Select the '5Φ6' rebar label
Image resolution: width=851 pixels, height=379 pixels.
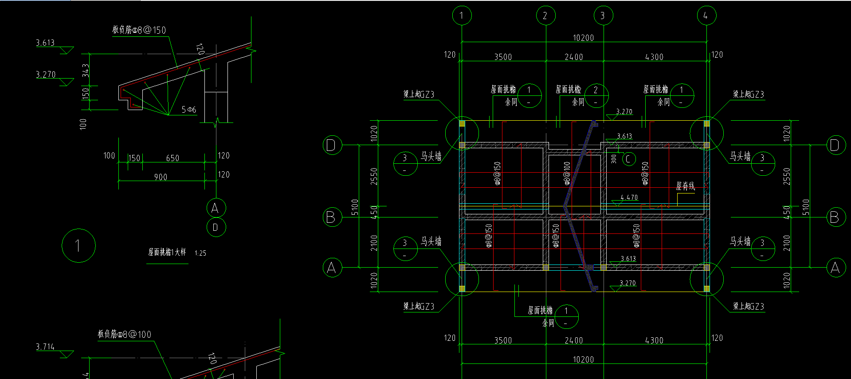188,110
